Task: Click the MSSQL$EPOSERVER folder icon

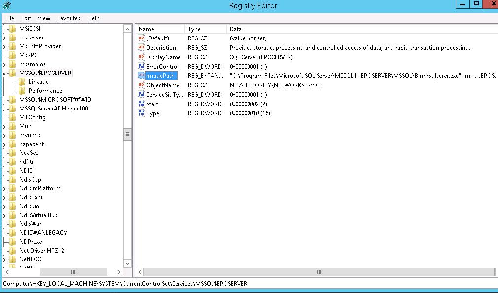Action: point(13,73)
